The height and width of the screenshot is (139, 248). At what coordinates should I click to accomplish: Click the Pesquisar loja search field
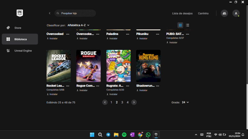[x=76, y=13]
